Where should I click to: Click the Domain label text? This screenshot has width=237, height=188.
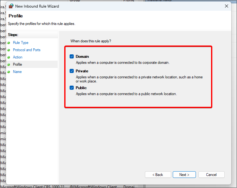[x=82, y=57]
